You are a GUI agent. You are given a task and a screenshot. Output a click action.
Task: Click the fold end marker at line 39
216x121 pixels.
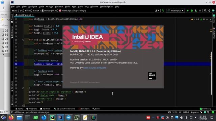point(23,88)
